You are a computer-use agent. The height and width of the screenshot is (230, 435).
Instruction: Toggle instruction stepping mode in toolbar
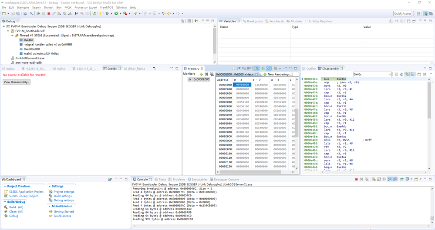[76, 13]
